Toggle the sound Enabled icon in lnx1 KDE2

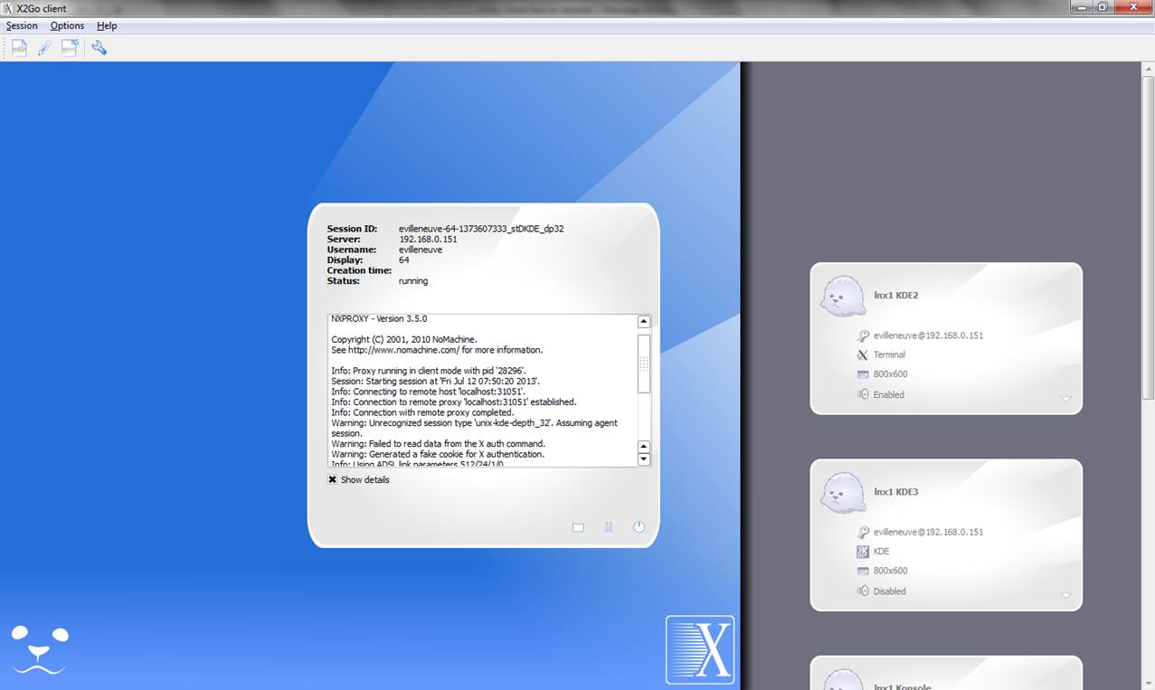(x=863, y=394)
